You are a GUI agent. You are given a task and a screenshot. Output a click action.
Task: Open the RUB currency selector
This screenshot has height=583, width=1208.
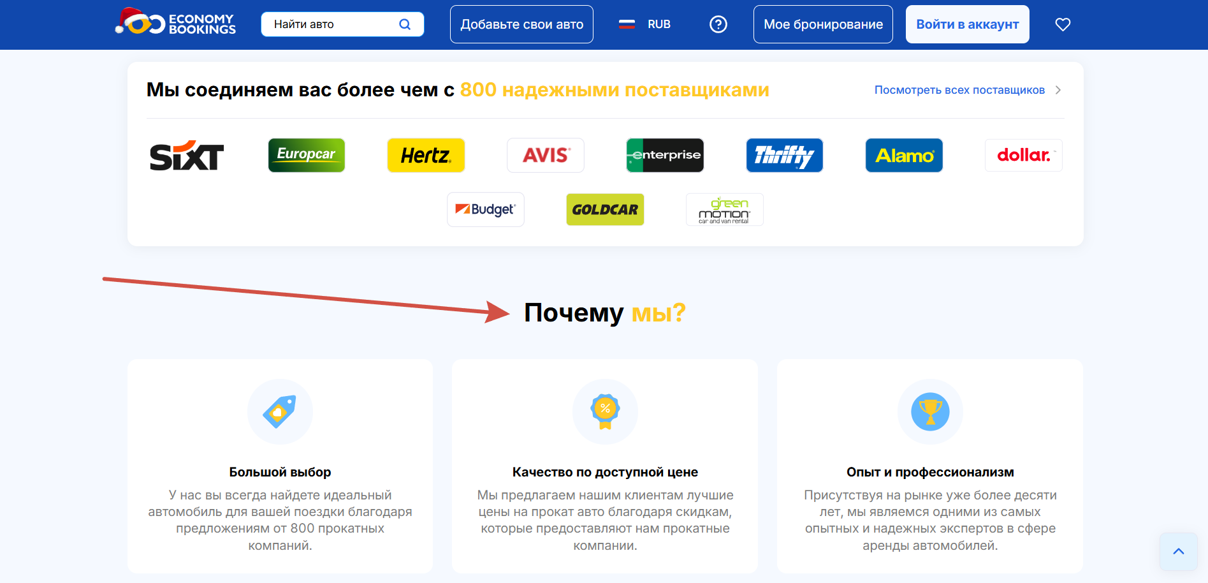click(x=659, y=24)
